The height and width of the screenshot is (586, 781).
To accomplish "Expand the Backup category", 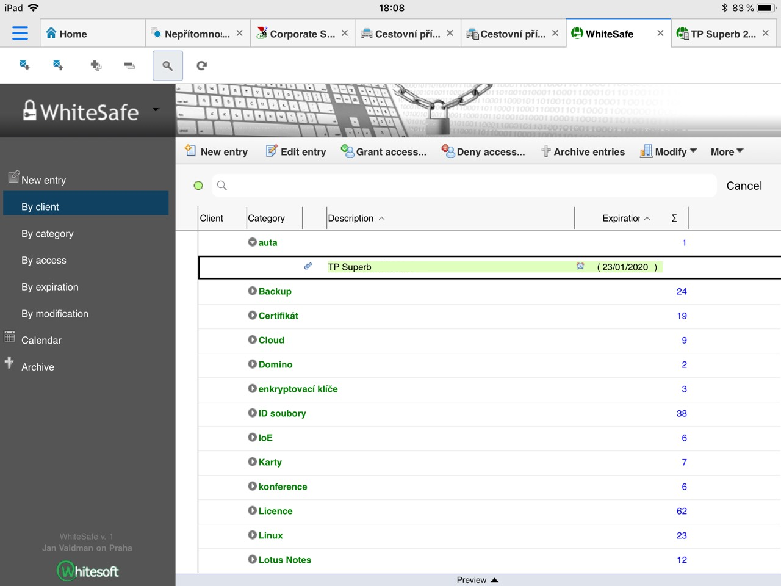I will (x=252, y=291).
